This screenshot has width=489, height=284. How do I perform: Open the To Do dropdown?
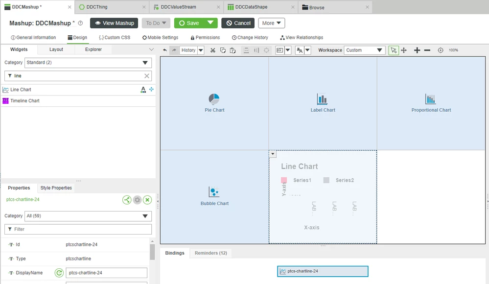click(156, 23)
